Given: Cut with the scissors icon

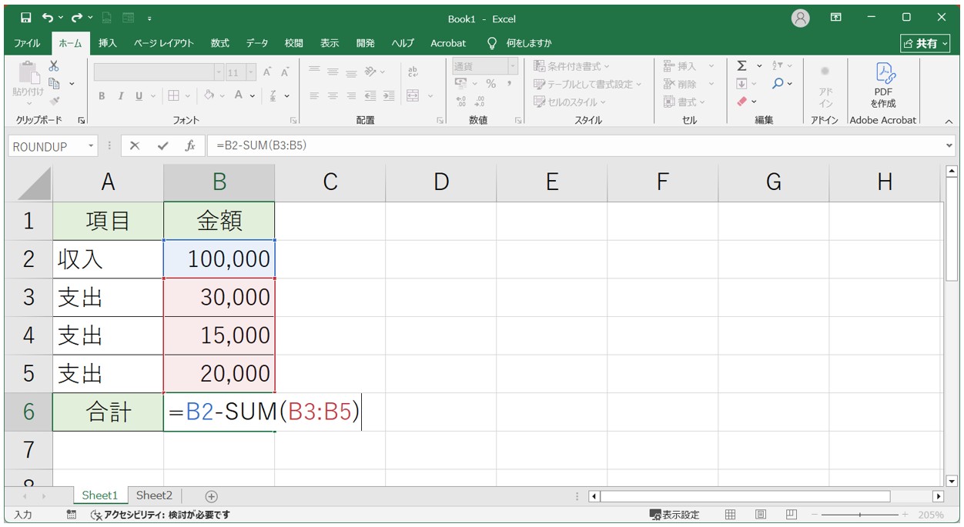Looking at the screenshot, I should [54, 66].
